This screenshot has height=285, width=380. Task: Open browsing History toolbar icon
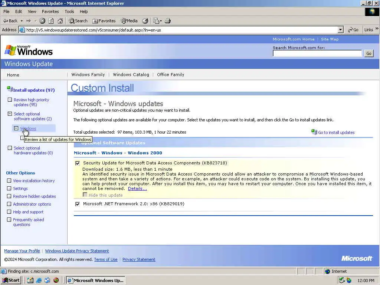(x=145, y=21)
